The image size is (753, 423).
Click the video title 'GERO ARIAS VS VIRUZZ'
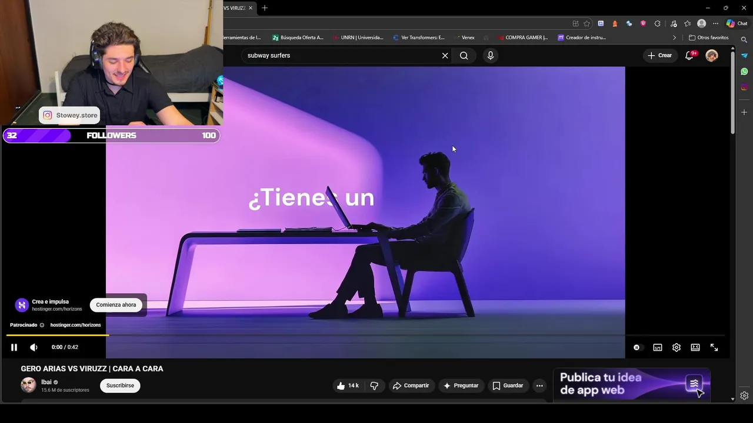point(92,369)
